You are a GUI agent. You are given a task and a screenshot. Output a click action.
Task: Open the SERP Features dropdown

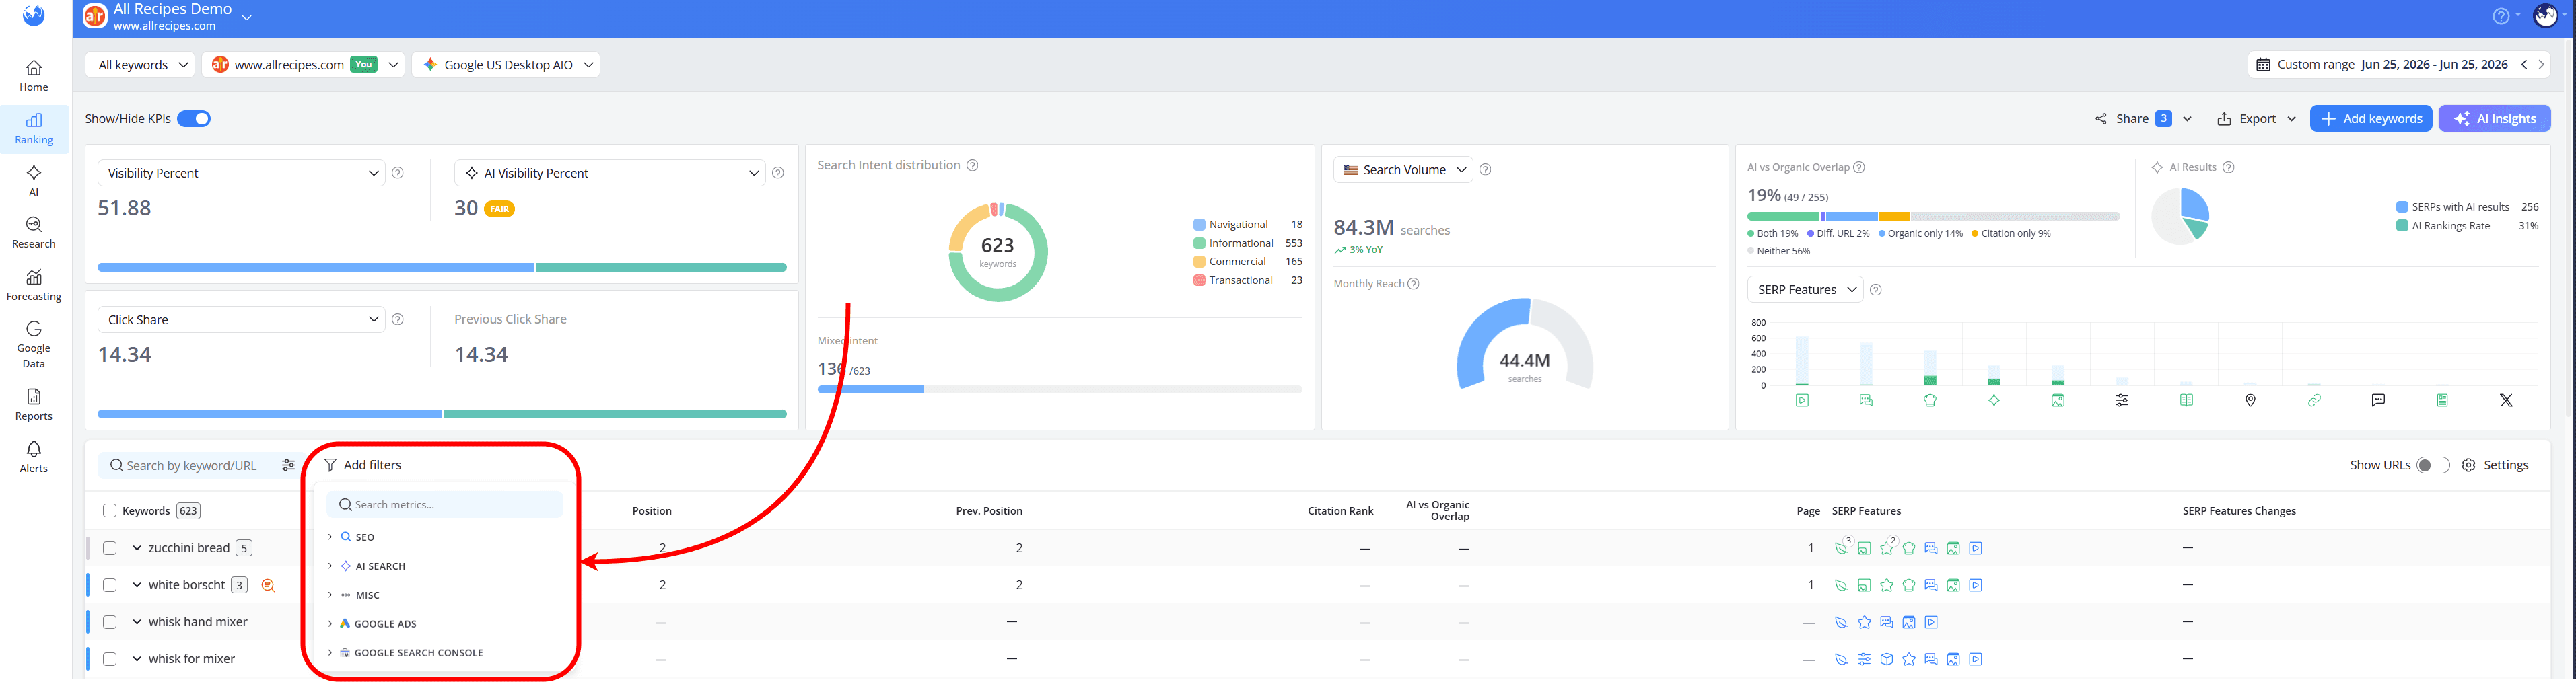(x=1805, y=290)
